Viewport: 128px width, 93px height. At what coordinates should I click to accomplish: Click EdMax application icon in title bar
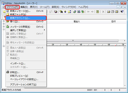coord(3,3)
